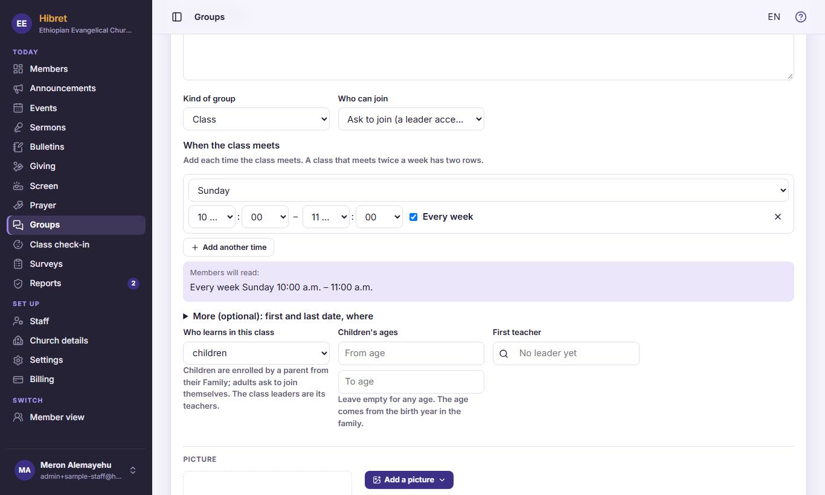Open the Meron Alemayehu account switcher
Viewport: 825px width, 495px height.
tap(75, 470)
